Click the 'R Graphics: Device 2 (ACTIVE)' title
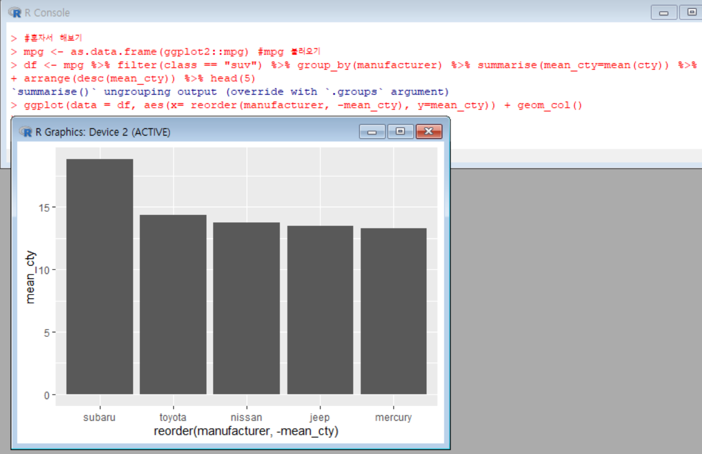This screenshot has width=702, height=454. pyautogui.click(x=103, y=132)
